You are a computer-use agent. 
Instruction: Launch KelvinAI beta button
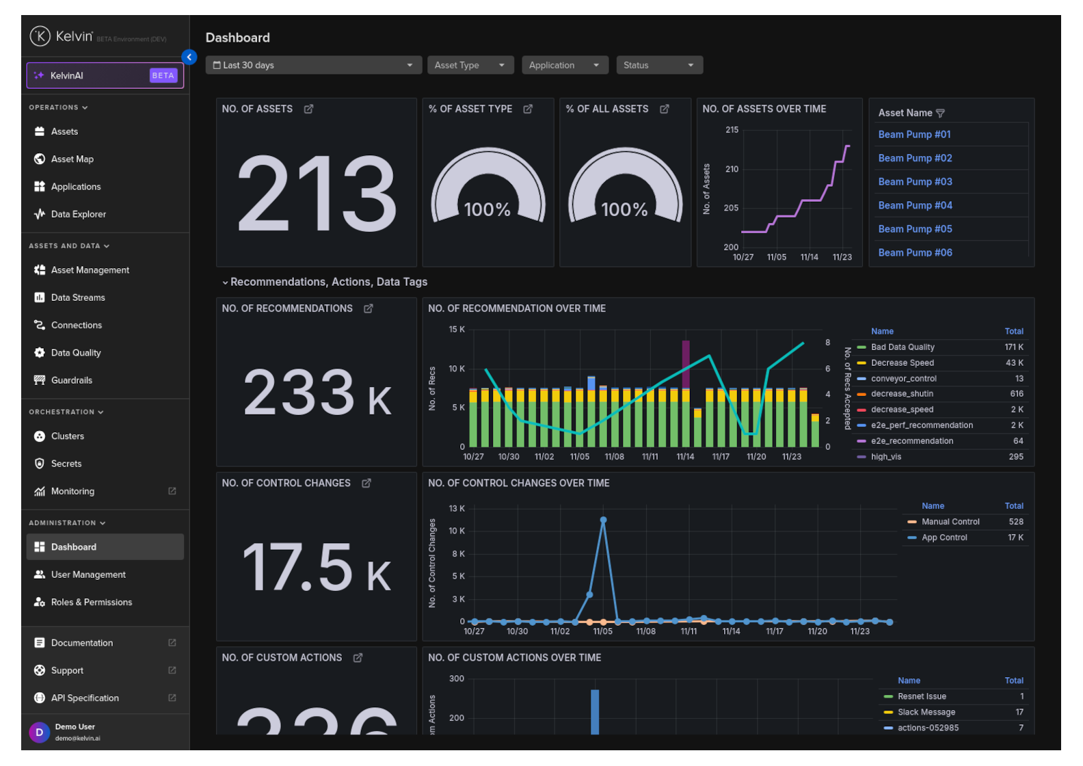[105, 76]
